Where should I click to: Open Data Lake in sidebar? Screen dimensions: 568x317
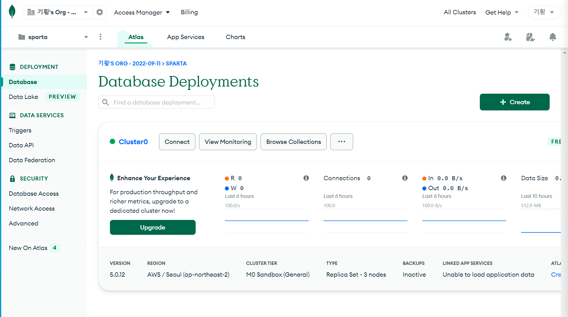coord(23,97)
